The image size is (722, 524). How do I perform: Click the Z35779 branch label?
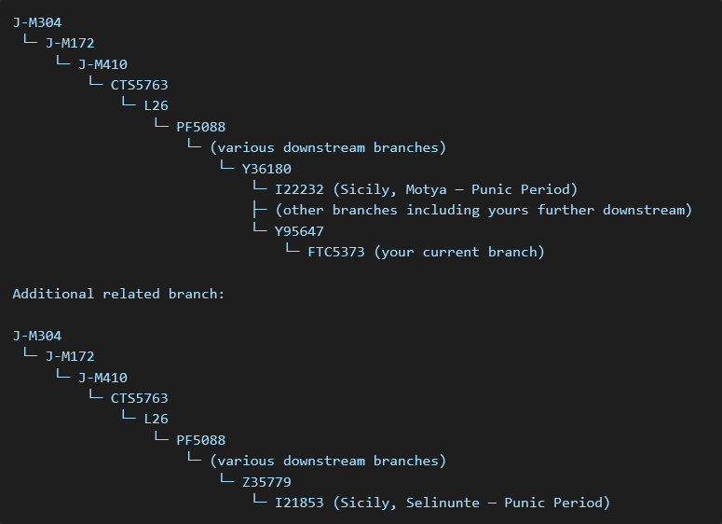click(266, 482)
